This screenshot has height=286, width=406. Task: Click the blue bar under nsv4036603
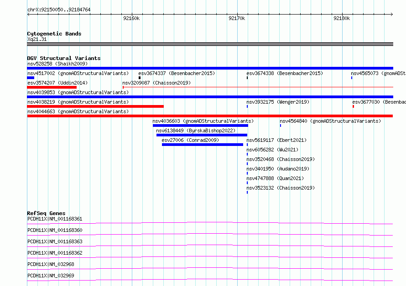(200, 125)
